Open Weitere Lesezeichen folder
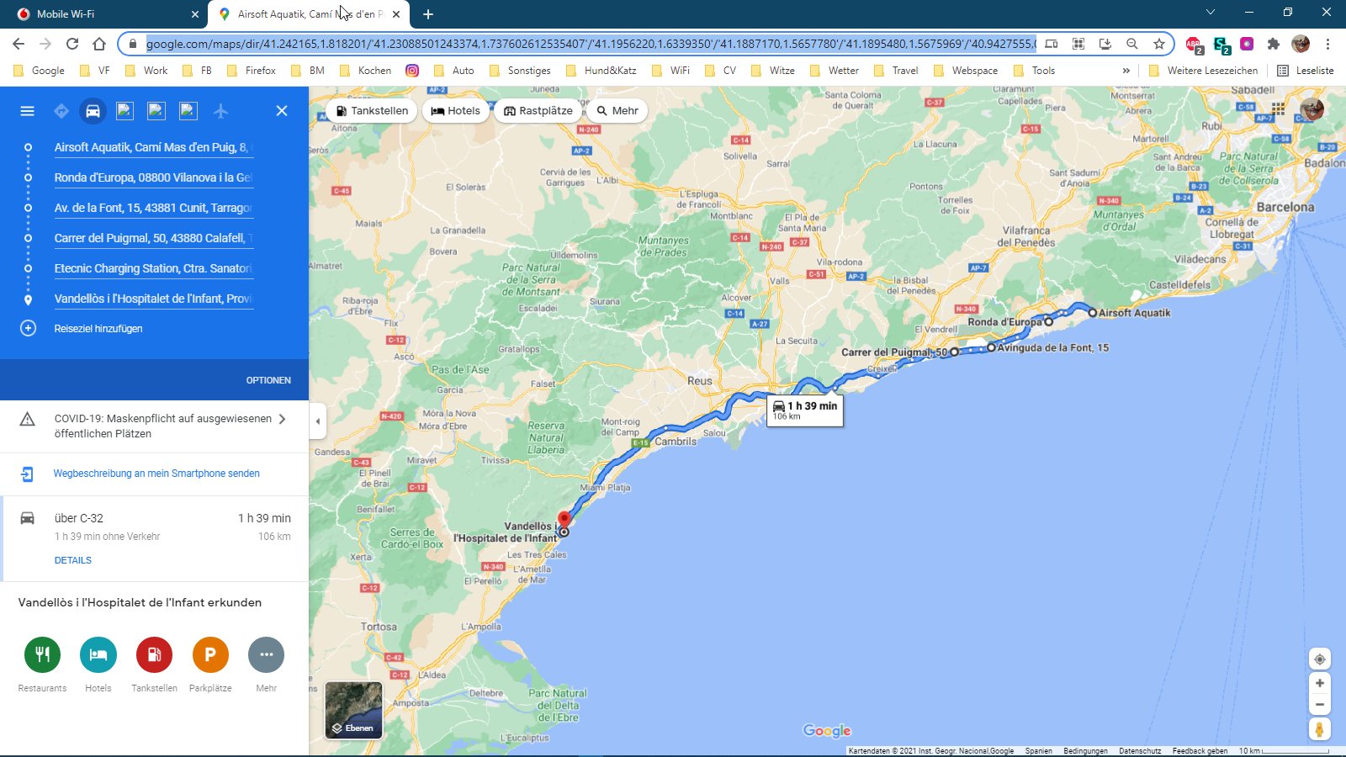The width and height of the screenshot is (1346, 757). coord(1204,71)
